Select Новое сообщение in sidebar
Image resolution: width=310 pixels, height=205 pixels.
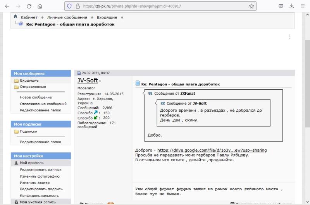[36, 97]
